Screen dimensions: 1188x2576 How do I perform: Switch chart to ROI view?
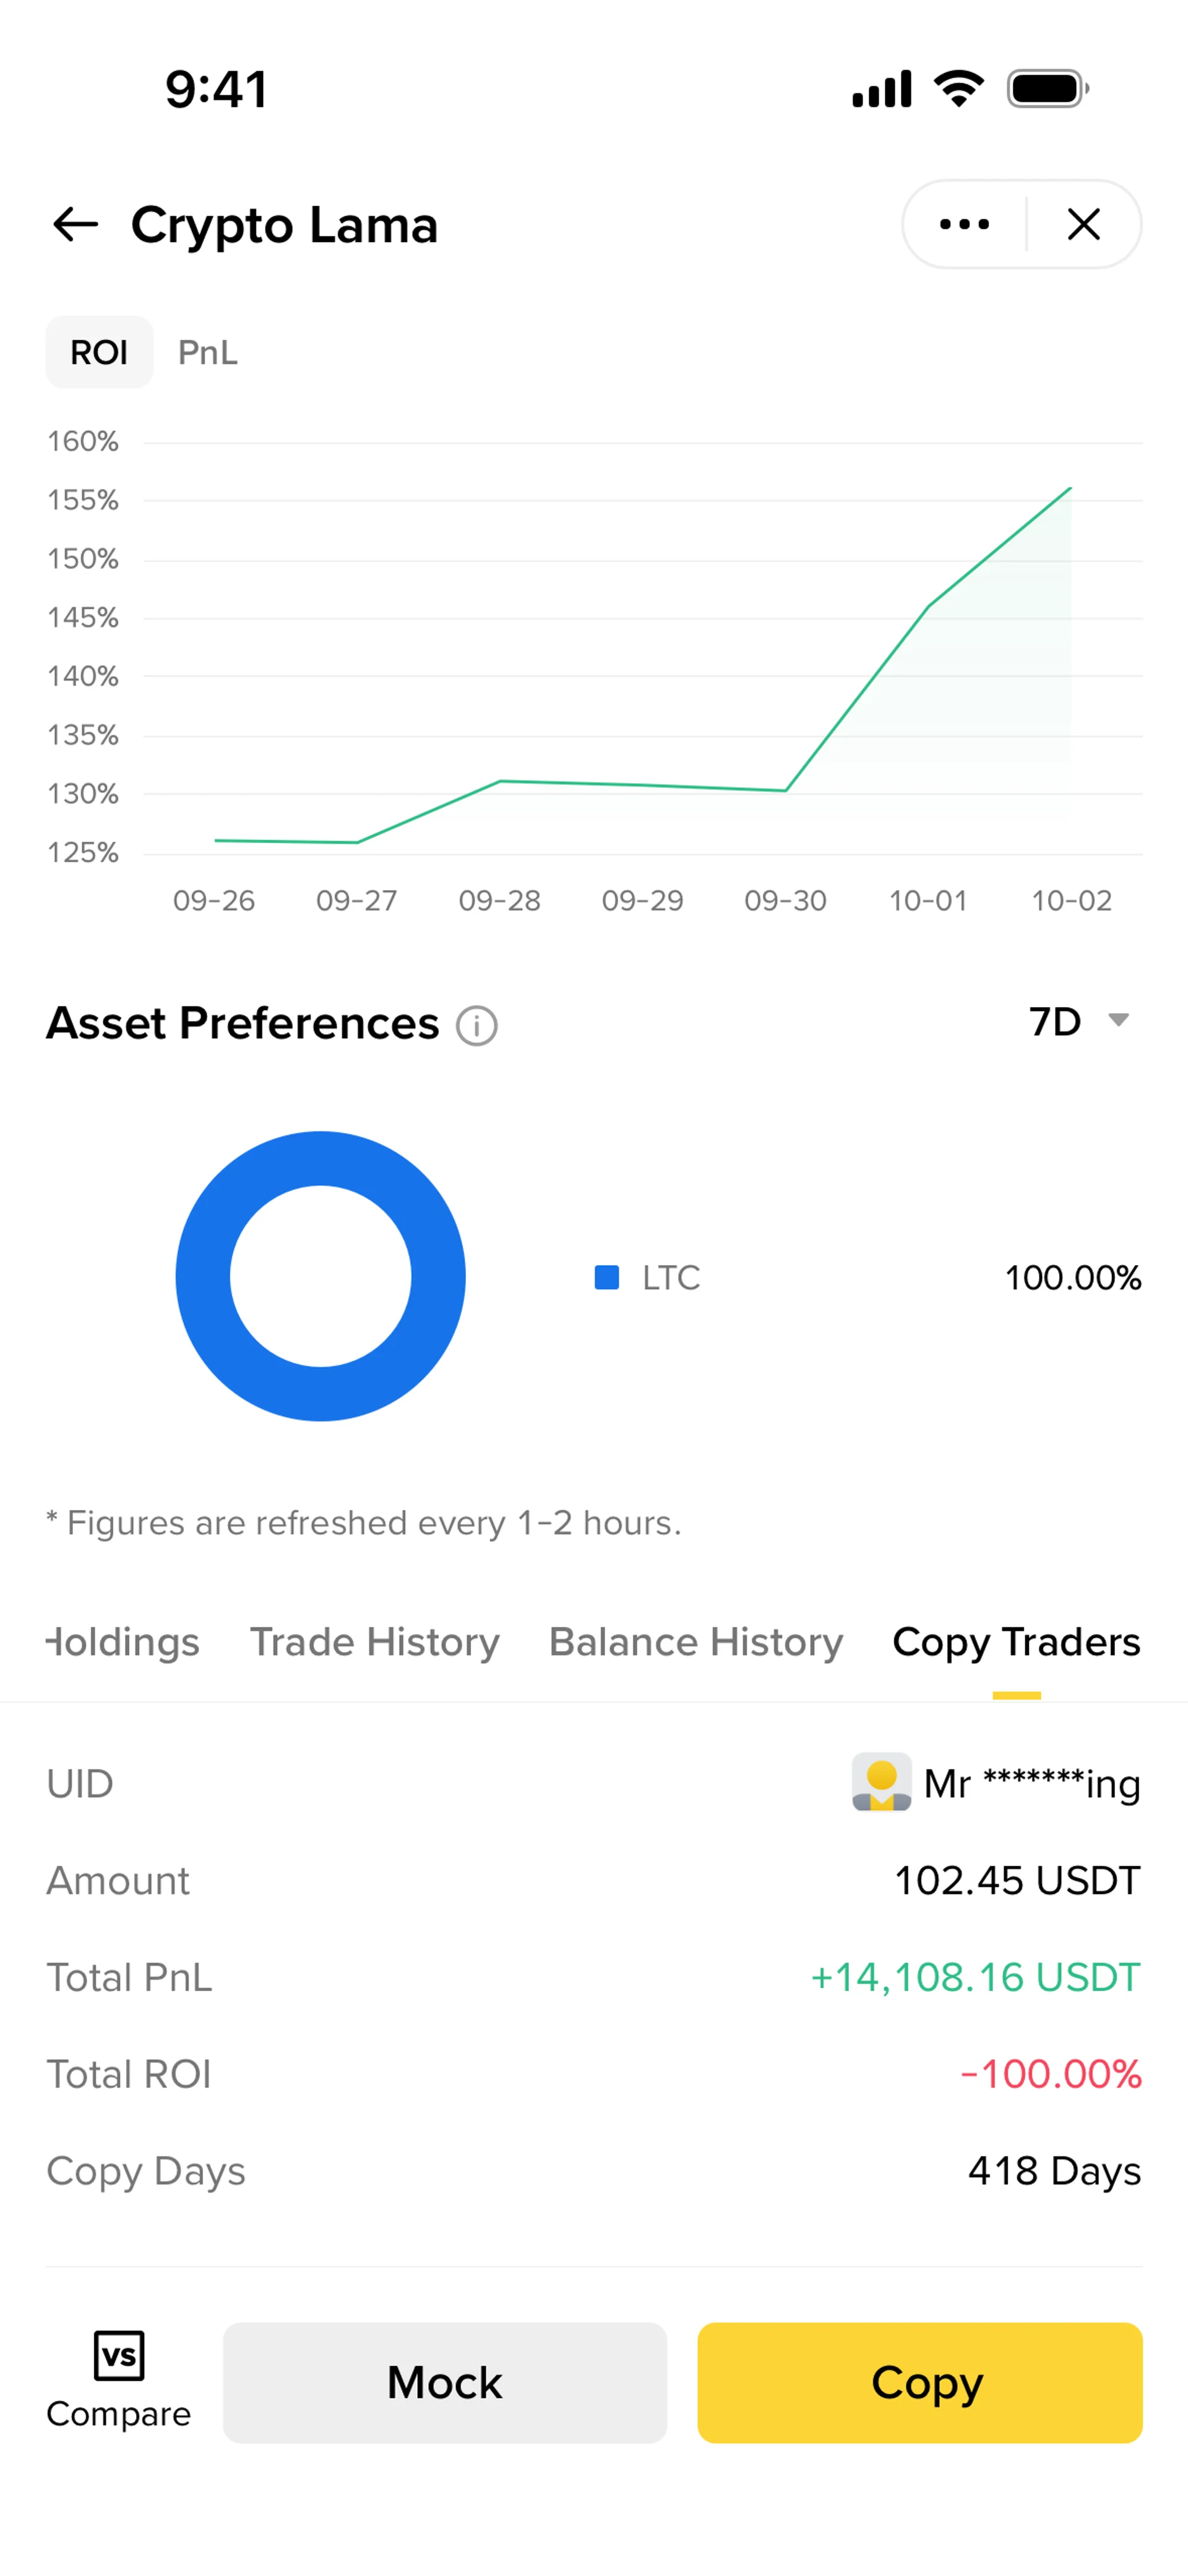[x=99, y=352]
